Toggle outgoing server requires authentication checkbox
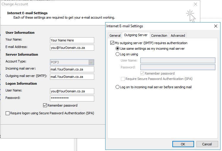This screenshot has width=222, height=151. [x=112, y=43]
